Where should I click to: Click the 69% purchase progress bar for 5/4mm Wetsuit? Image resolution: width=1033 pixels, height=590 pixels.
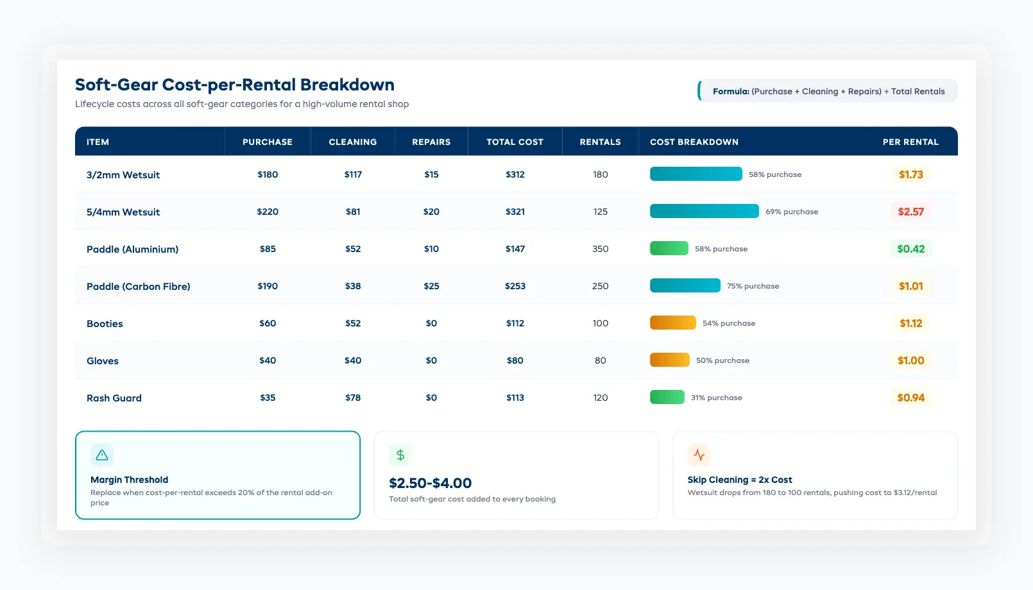[x=704, y=210]
